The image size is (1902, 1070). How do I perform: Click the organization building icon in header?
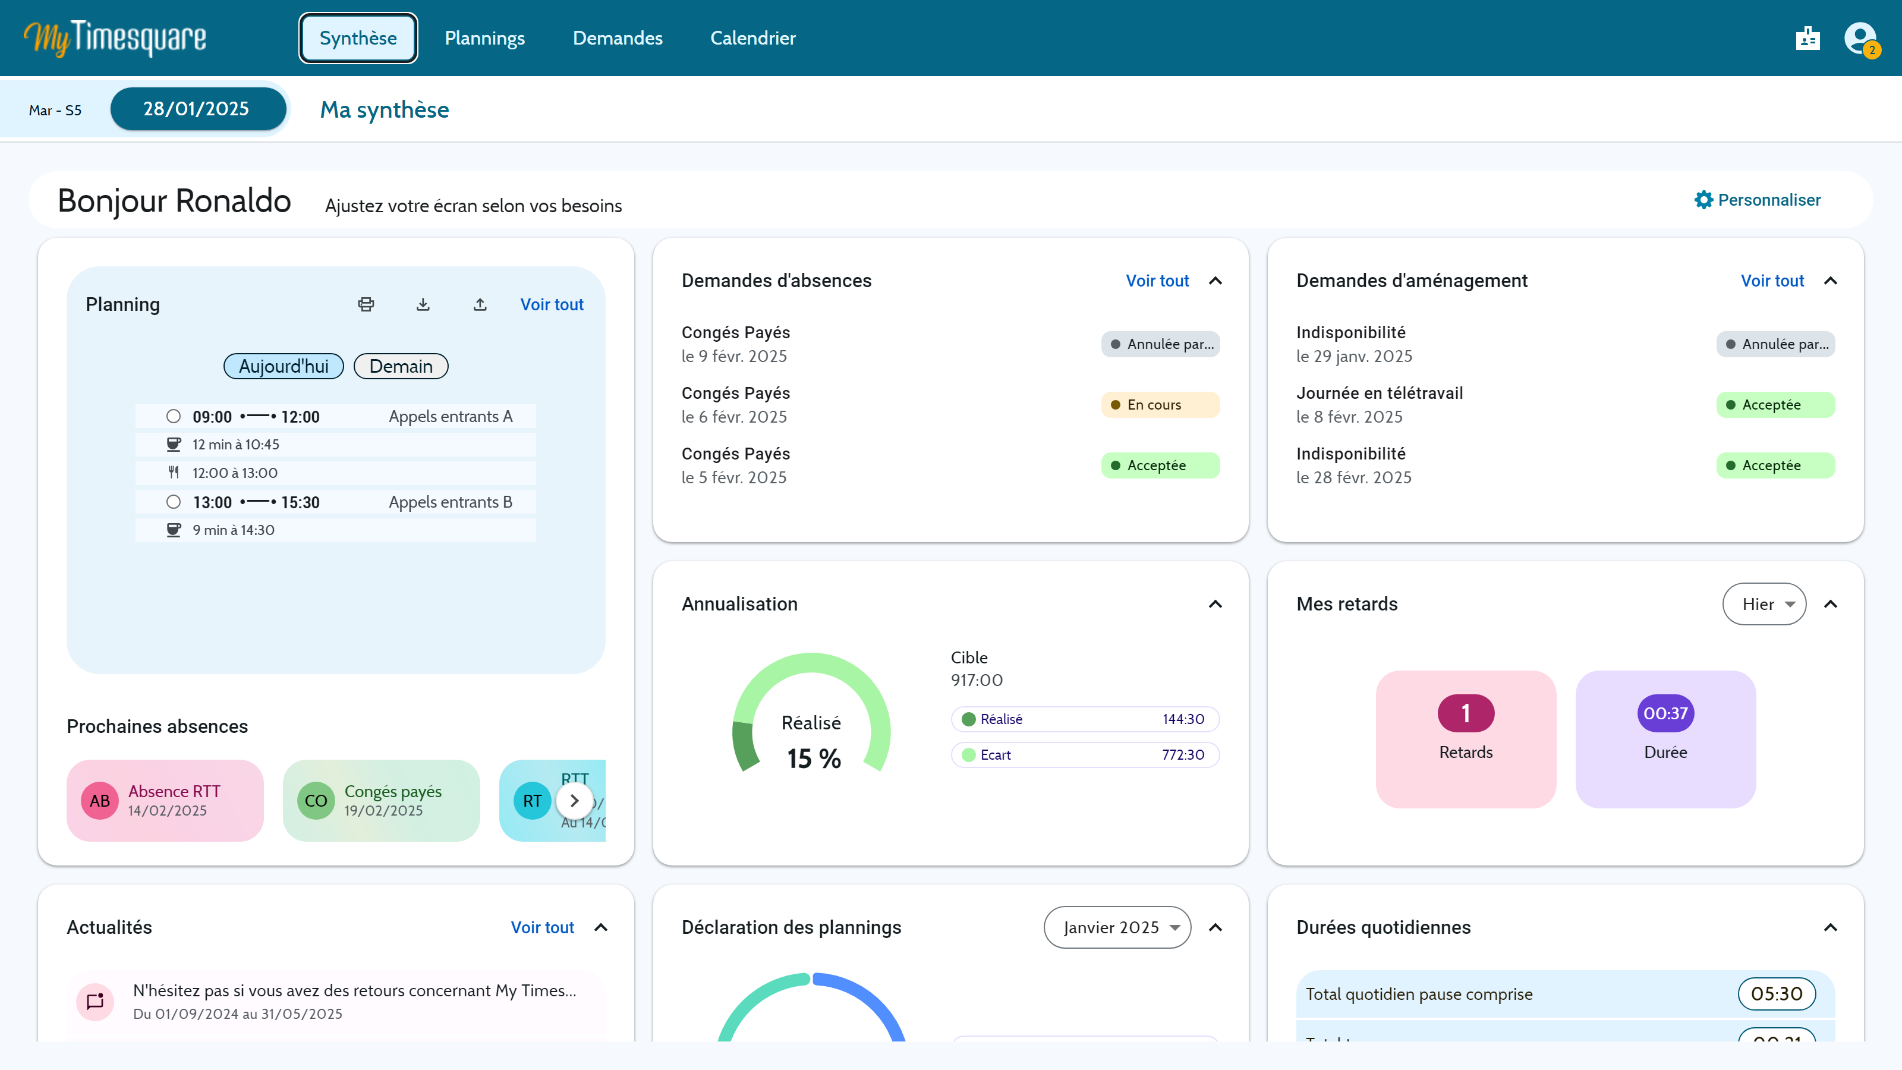(x=1807, y=37)
